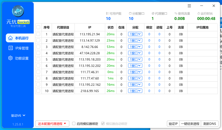Click the 使用流量 arrows icon
Image resolution: width=222 pixels, height=130 pixels.
tap(176, 14)
